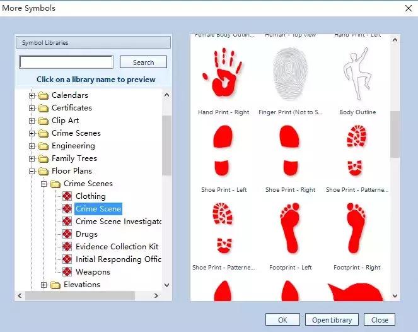Viewport: 418px width, 332px height.
Task: Collapse the Floor Plans folder
Action: point(32,171)
